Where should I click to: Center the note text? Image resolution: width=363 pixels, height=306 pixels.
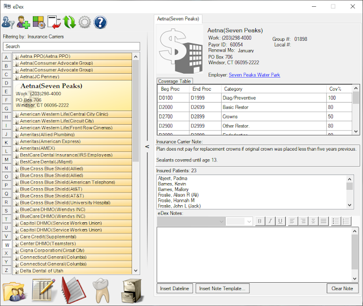pos(313,222)
